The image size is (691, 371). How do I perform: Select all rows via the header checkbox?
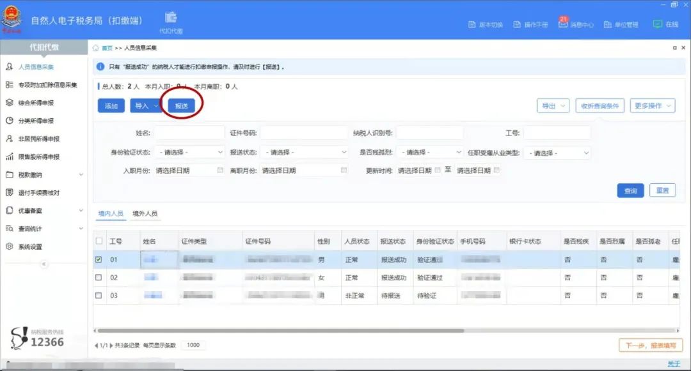[x=99, y=241]
